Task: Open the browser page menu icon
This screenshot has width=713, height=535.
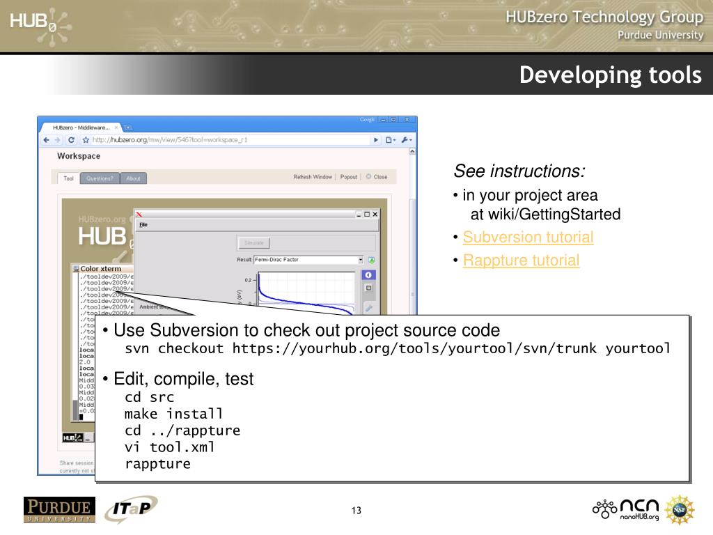Action: coord(391,140)
